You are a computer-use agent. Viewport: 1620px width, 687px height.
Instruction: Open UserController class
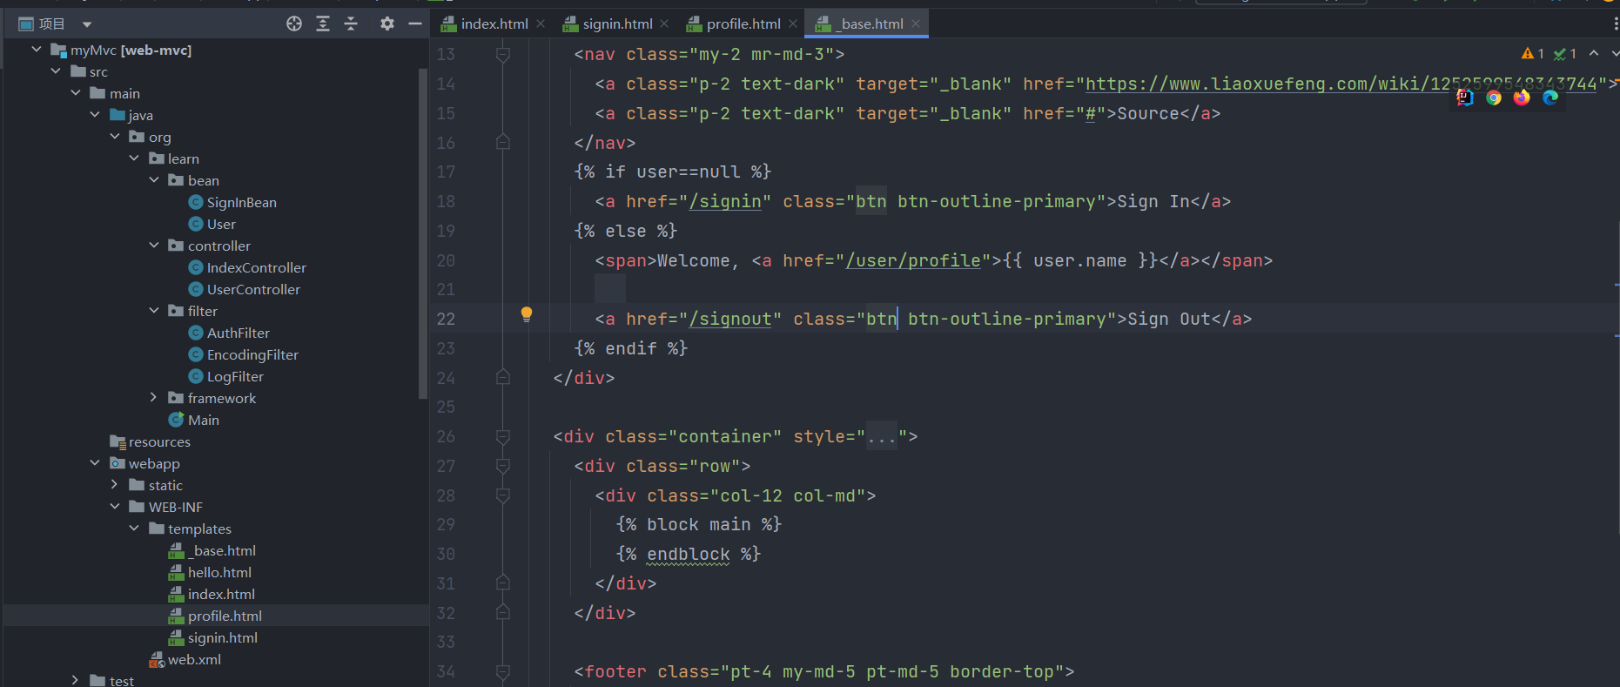pyautogui.click(x=253, y=289)
